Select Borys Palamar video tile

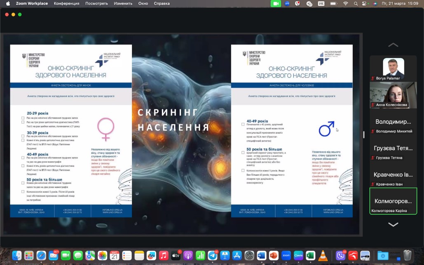point(393,69)
